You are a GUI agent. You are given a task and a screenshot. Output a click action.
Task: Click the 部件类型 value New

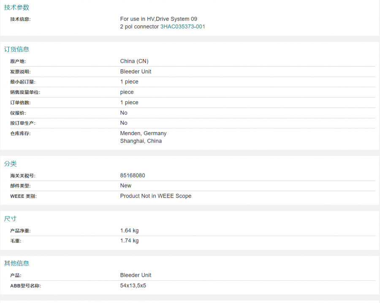[x=126, y=186]
